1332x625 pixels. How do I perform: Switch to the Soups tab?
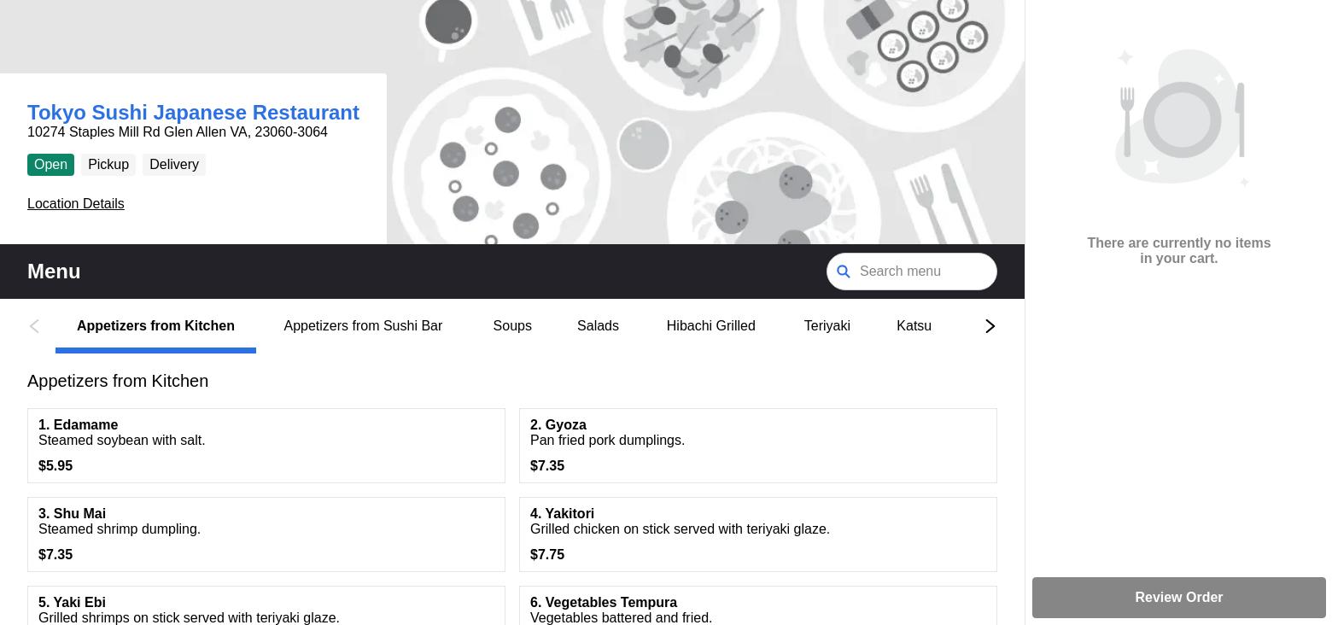click(x=512, y=326)
